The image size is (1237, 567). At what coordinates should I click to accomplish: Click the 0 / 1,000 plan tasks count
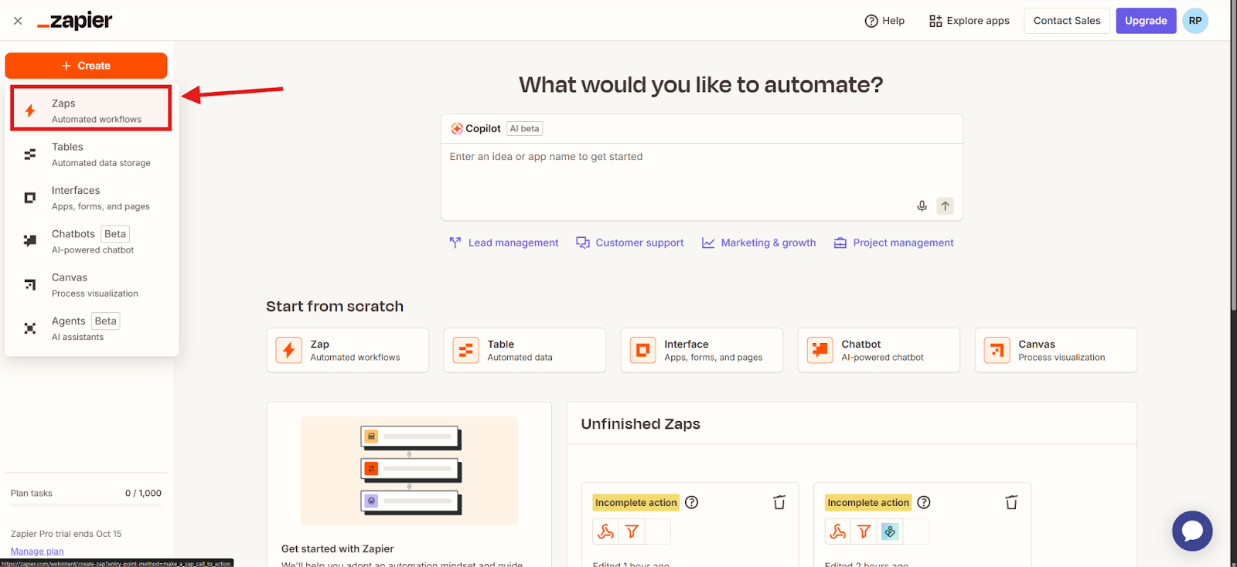coord(144,493)
